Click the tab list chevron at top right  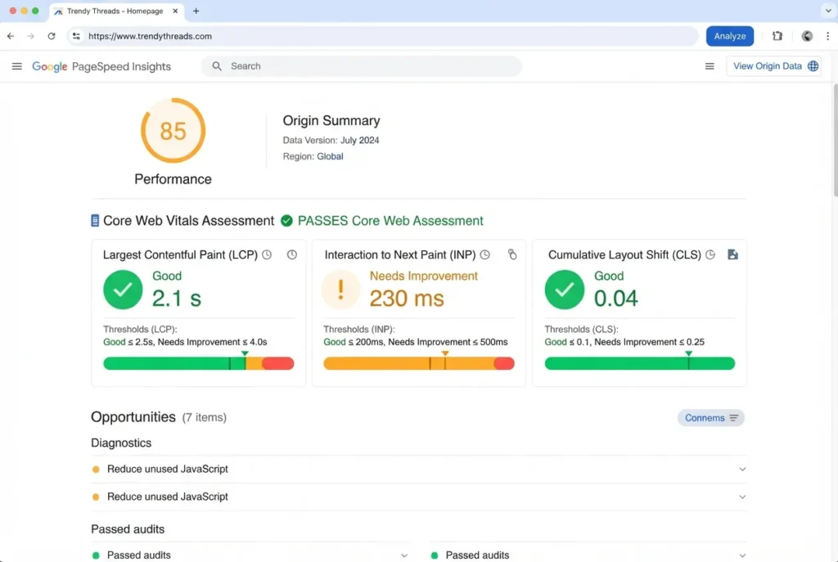(828, 11)
